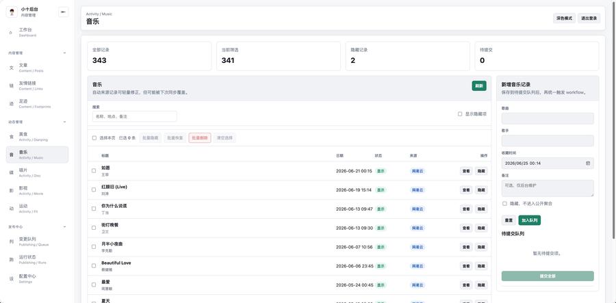Viewport: 616px width, 303px height.
Task: Click the 链 glyph icon for 友情链接
Action: point(12,85)
